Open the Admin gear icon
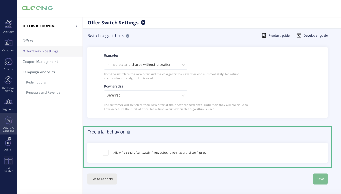This screenshot has width=341, height=194. point(8,142)
